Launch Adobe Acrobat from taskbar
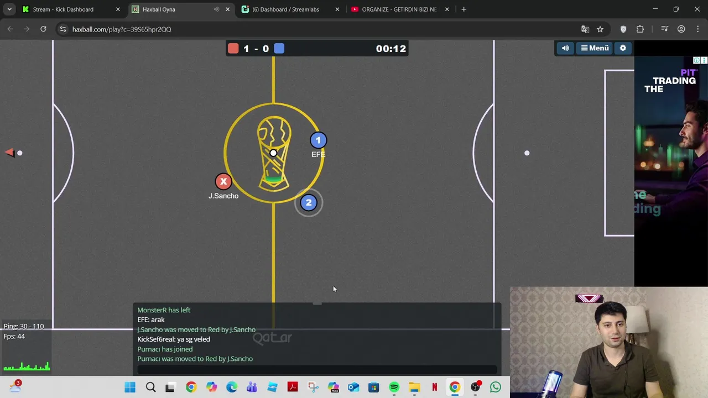Image resolution: width=708 pixels, height=398 pixels. pos(293,387)
